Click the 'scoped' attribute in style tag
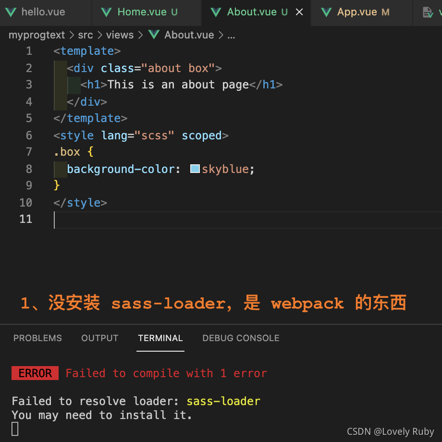442x442 pixels. tap(202, 135)
